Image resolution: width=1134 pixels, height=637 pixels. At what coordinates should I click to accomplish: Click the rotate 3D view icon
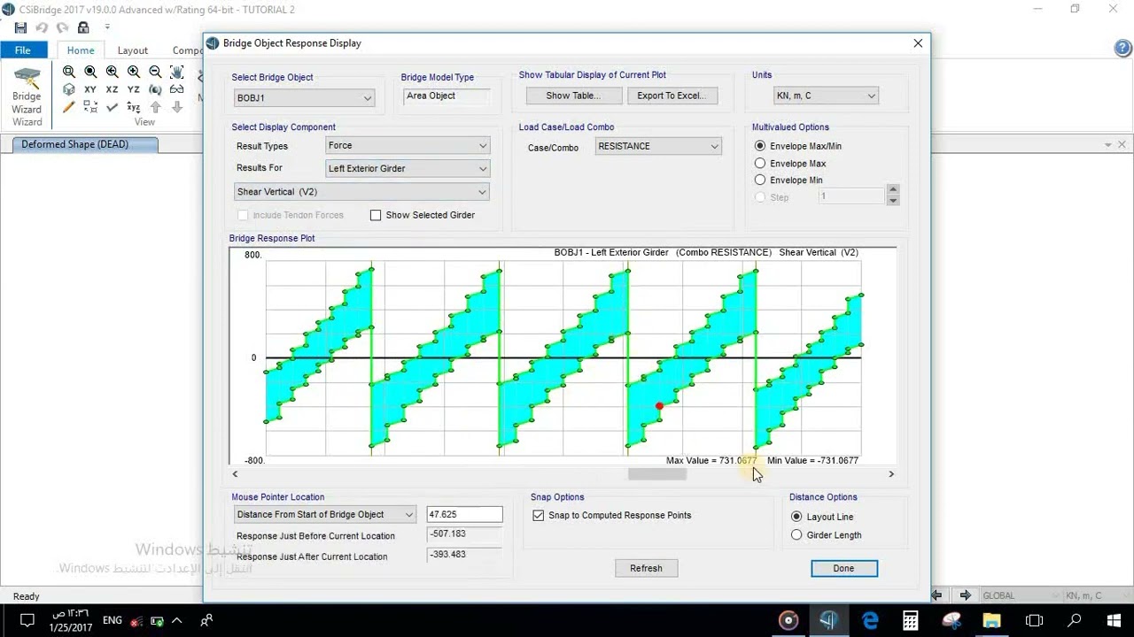click(x=155, y=89)
